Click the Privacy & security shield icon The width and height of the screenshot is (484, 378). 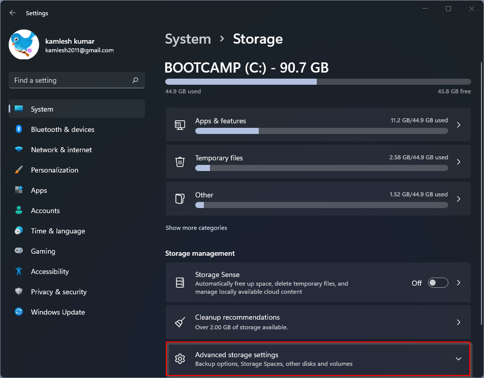coord(19,292)
